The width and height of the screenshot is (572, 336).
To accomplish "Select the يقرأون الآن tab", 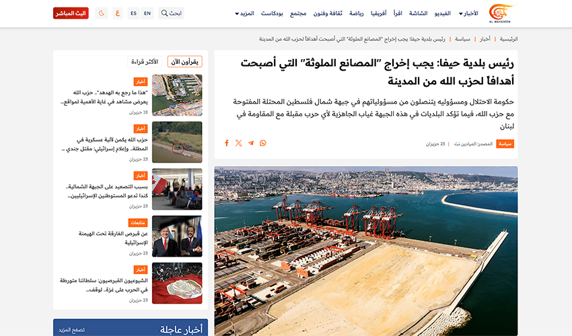I will pos(184,62).
